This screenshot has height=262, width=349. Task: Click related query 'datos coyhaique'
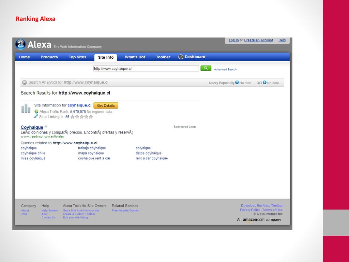[x=149, y=153]
